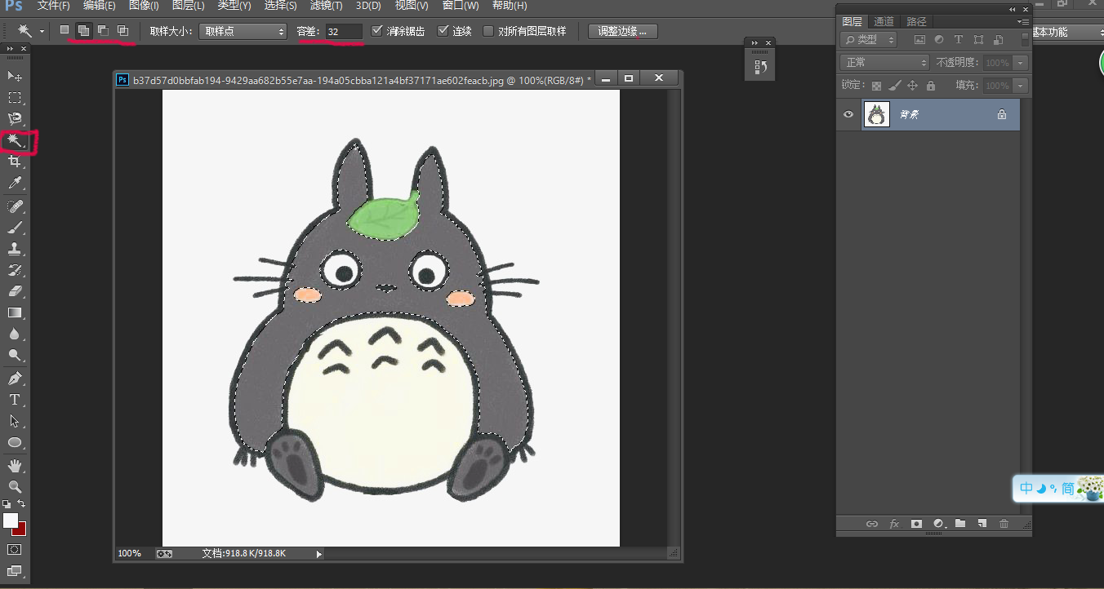Toggle layer filtering switch on or off
The width and height of the screenshot is (1104, 589).
pyautogui.click(x=1026, y=39)
